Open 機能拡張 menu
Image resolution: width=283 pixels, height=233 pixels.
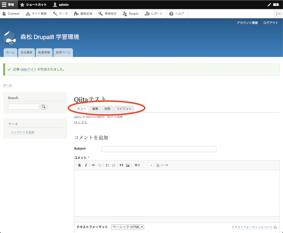coord(83,14)
